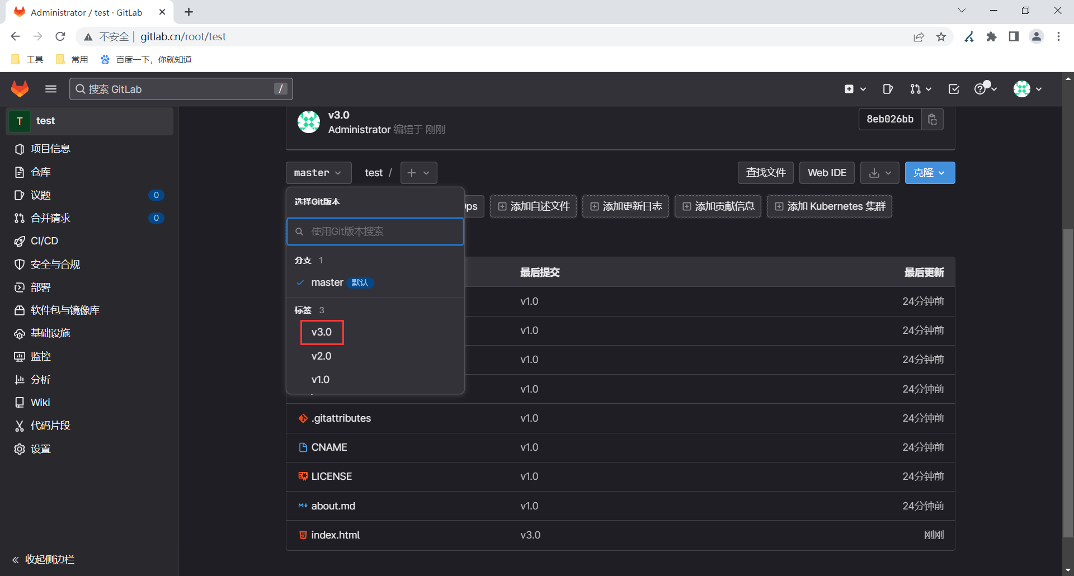1074x576 pixels.
Task: Click the commit SHA 8eb026bb
Action: 890,119
